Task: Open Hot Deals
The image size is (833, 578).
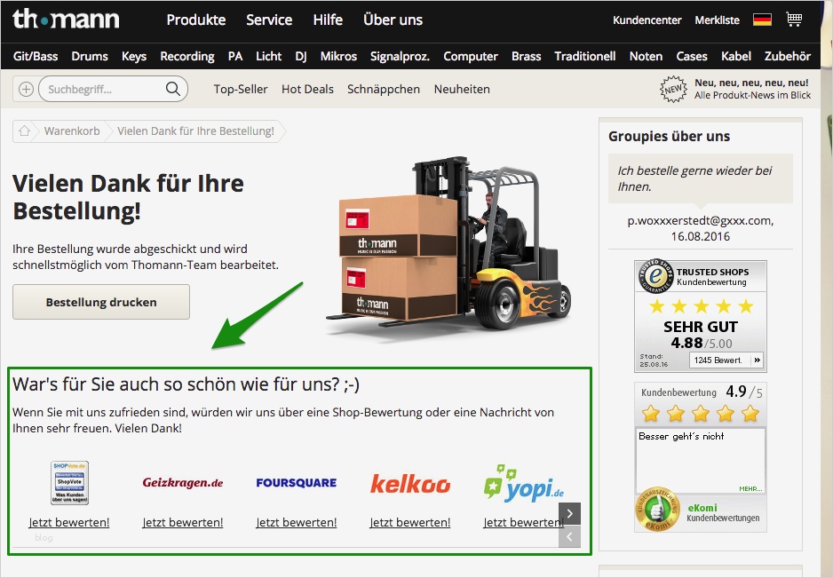Action: point(307,90)
